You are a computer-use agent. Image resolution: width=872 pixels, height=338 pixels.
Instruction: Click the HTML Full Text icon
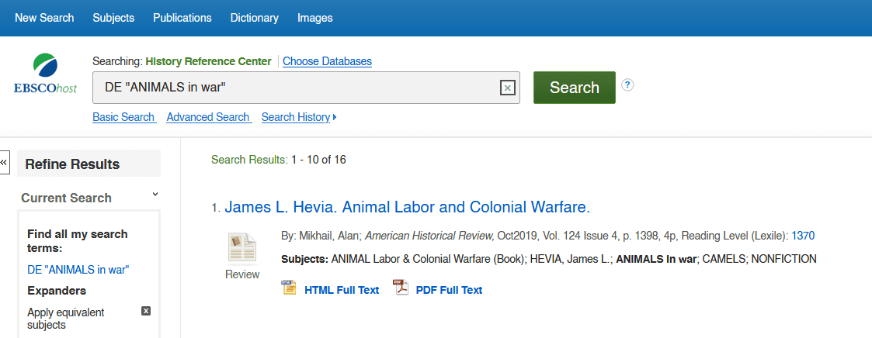tap(289, 288)
